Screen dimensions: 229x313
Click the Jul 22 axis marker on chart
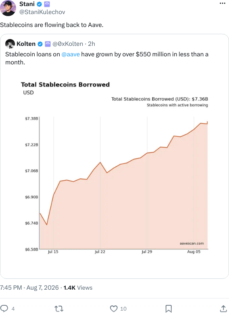[x=100, y=252]
